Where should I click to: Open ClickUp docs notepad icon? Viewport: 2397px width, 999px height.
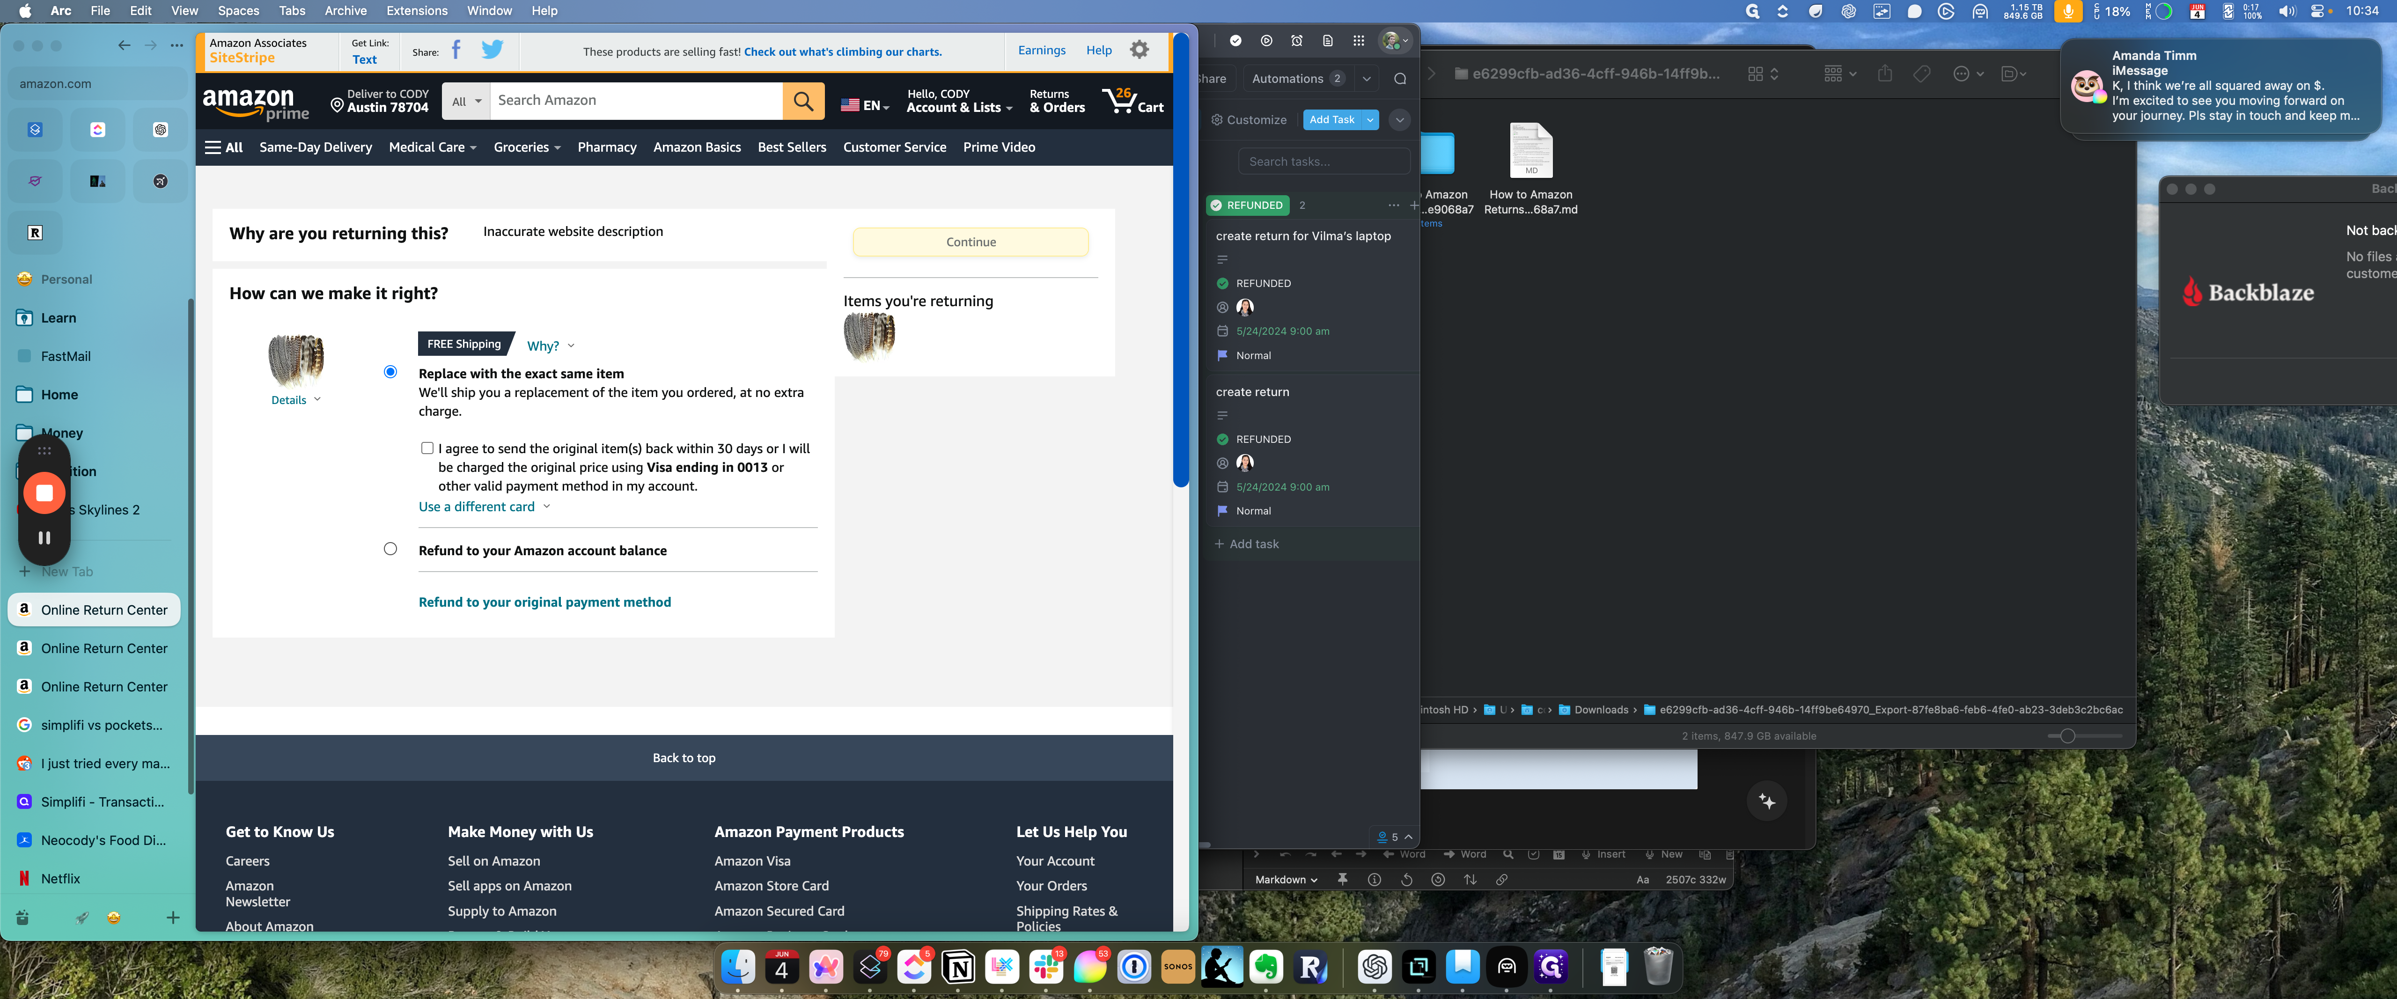[x=1328, y=41]
